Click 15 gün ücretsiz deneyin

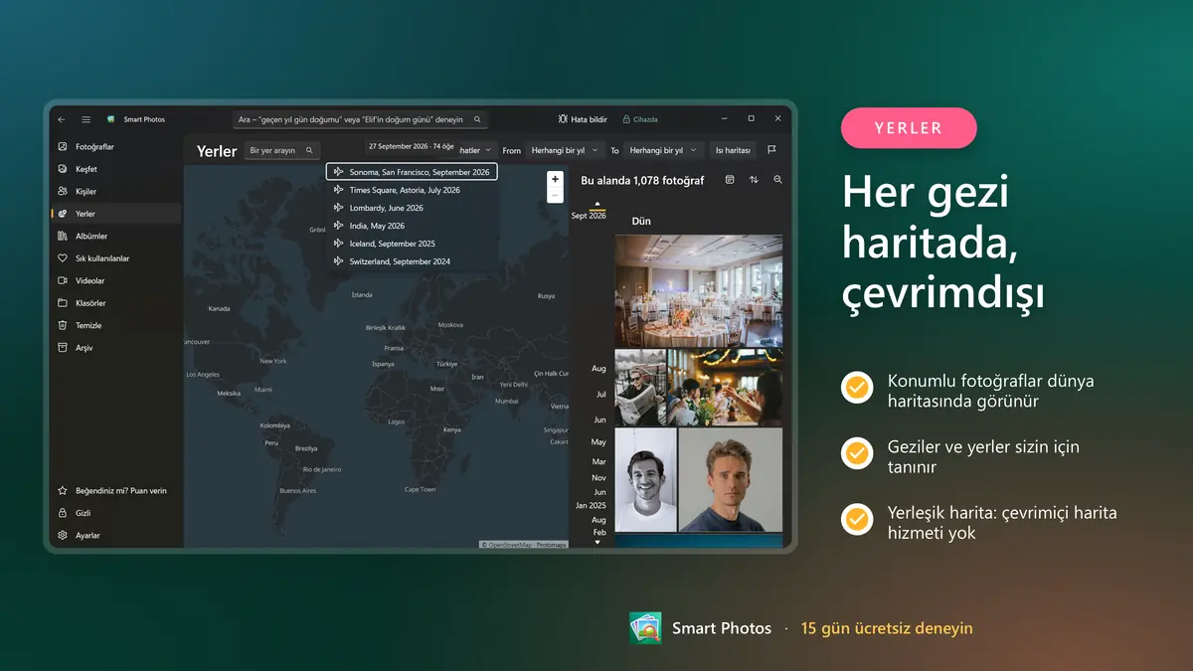tap(887, 628)
